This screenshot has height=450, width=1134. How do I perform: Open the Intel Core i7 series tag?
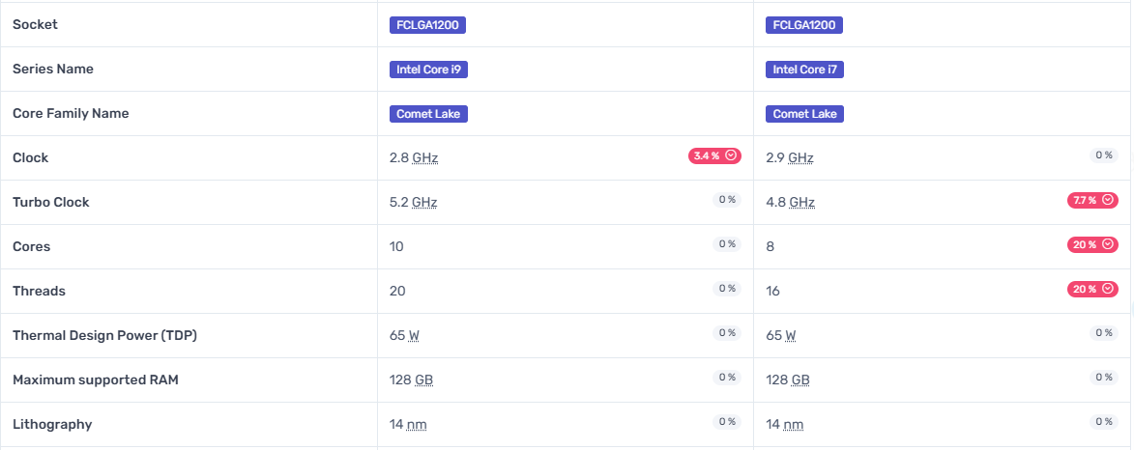click(x=805, y=70)
